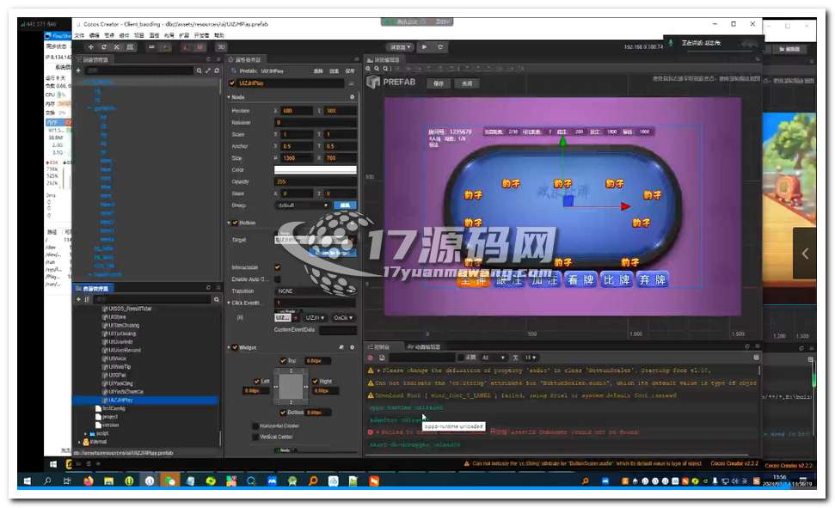Image resolution: width=835 pixels, height=508 pixels.
Task: Enable the Enable Auto Gray checkbox
Action: (277, 279)
